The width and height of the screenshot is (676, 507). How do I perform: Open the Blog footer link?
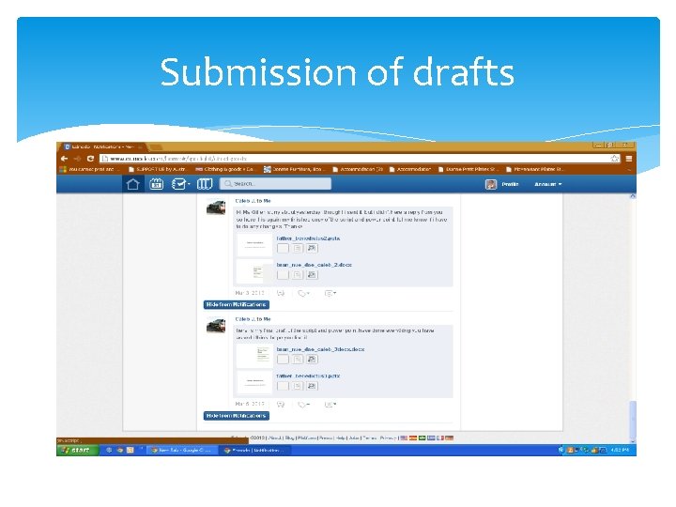pyautogui.click(x=290, y=438)
